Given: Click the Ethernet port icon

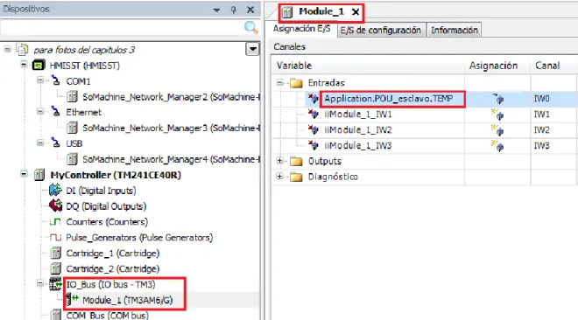Looking at the screenshot, I should [55, 111].
